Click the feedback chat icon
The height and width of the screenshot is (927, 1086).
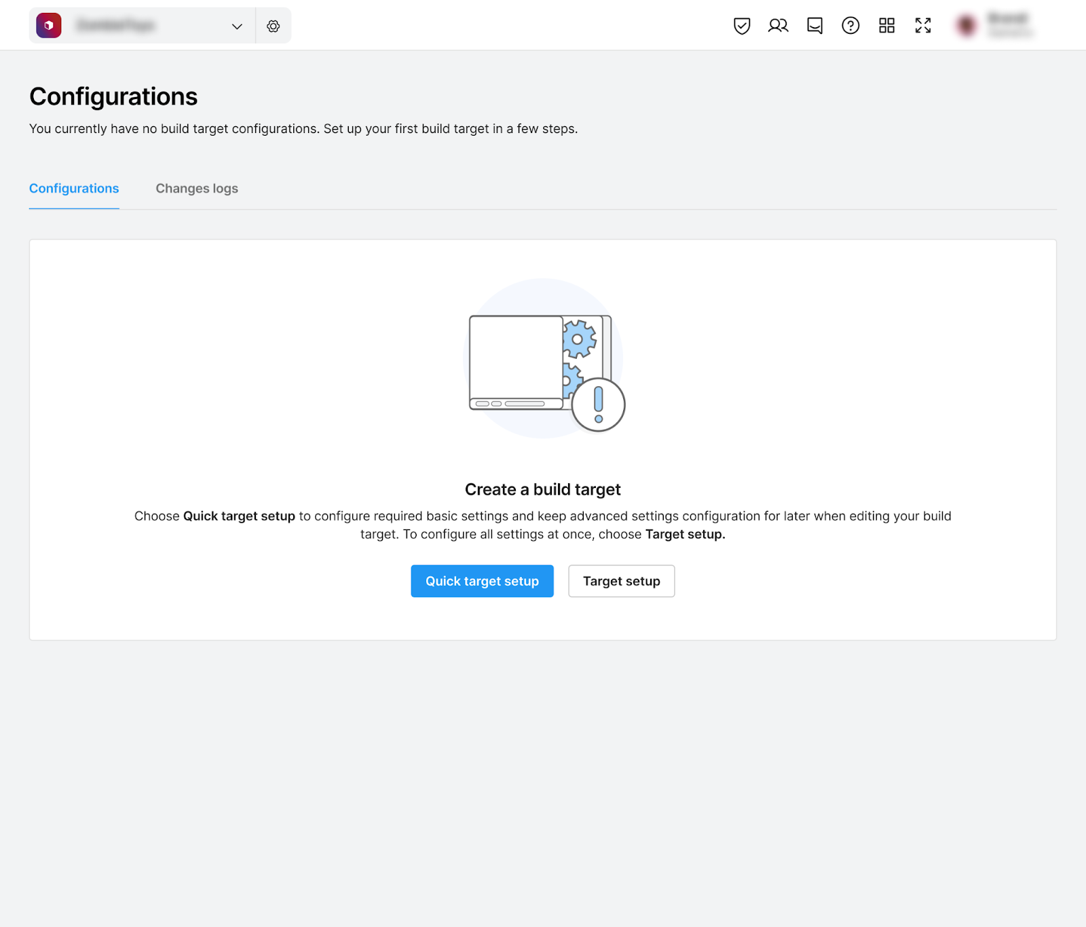click(x=814, y=26)
